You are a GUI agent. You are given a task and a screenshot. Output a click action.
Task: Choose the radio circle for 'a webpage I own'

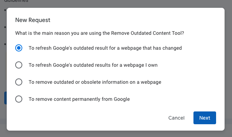[19, 65]
